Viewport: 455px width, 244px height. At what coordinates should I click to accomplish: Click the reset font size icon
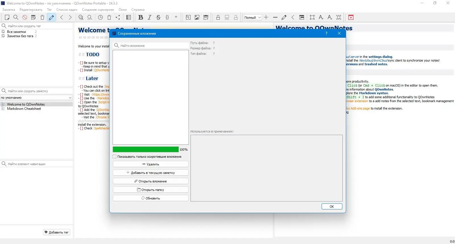pos(339,17)
